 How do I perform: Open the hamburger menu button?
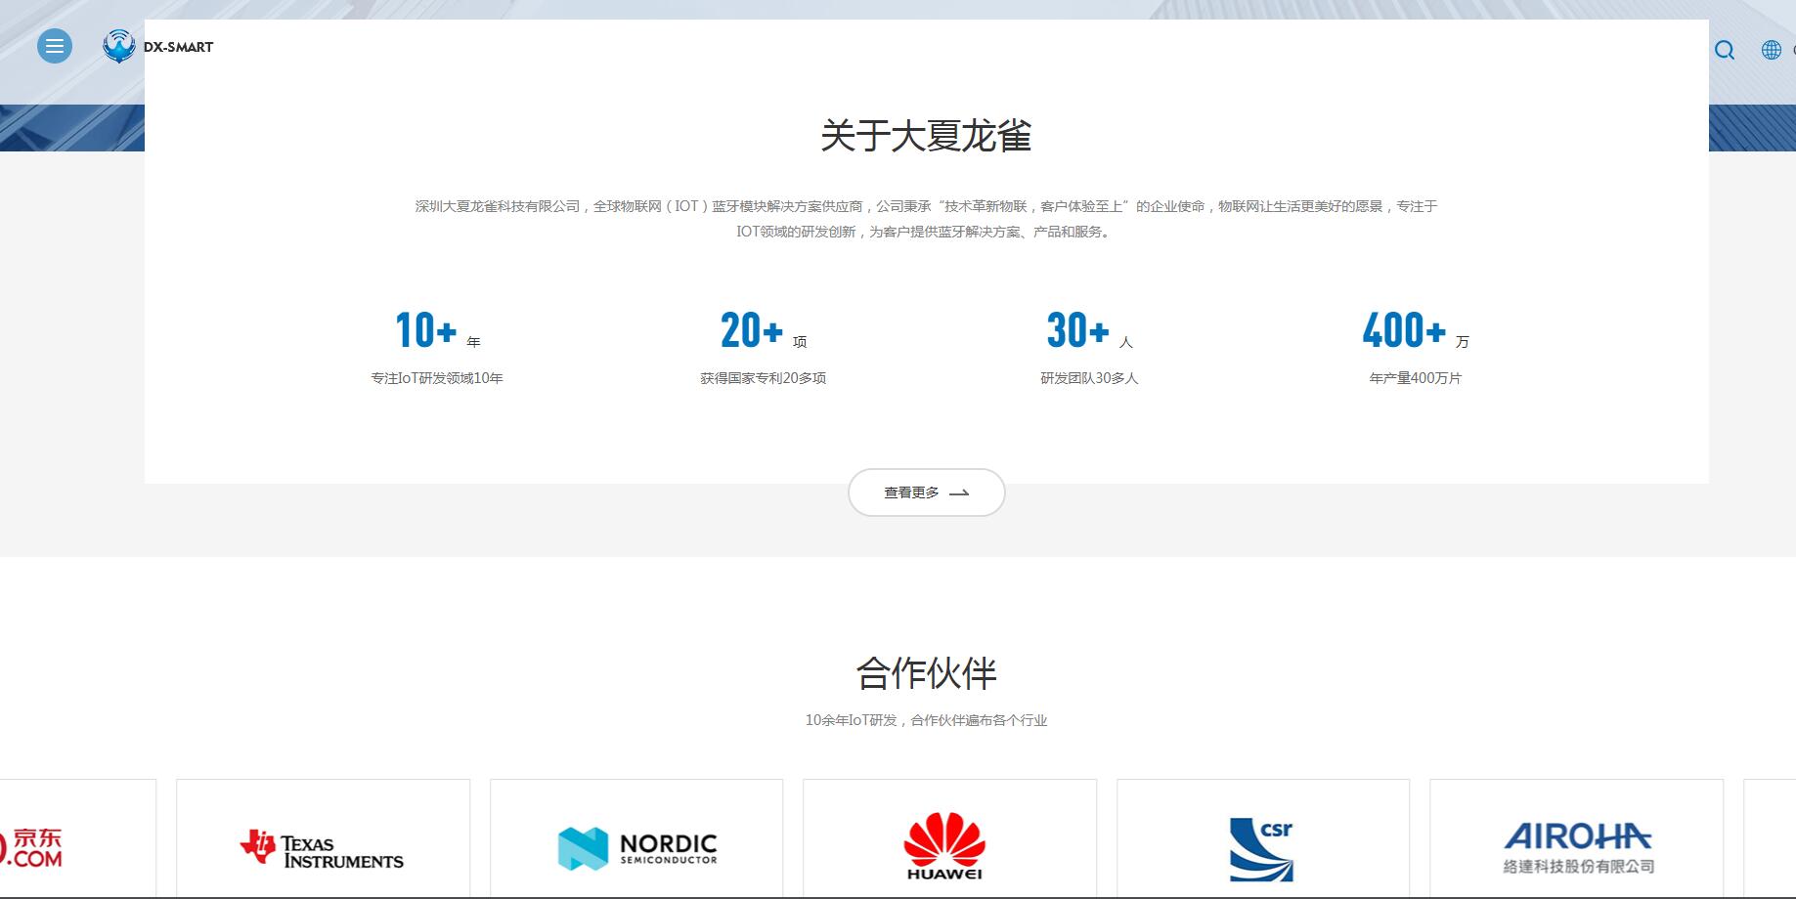pos(55,46)
